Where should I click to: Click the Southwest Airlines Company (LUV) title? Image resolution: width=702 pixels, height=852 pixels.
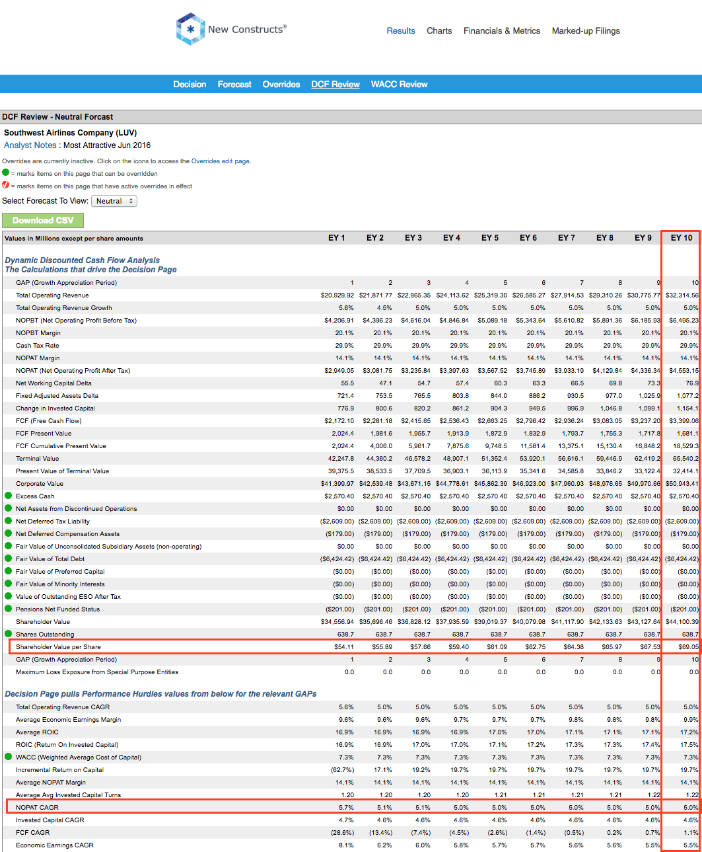point(71,133)
